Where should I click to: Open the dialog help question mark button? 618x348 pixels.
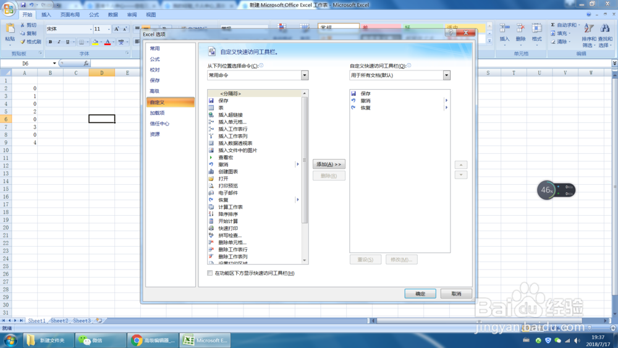click(451, 33)
